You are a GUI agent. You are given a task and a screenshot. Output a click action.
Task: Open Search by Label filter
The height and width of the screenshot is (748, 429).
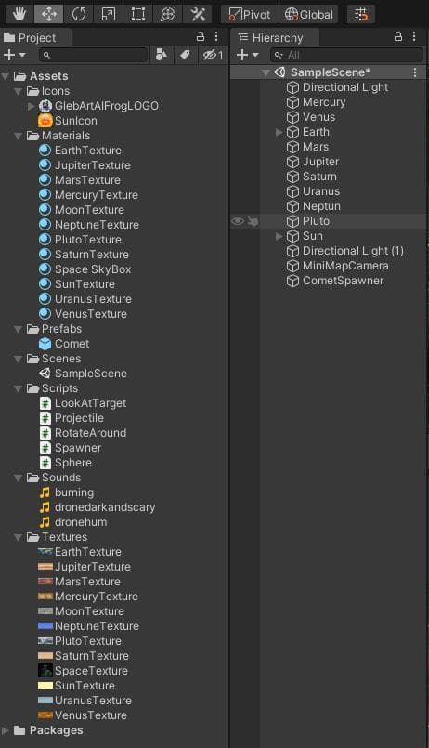click(x=185, y=55)
